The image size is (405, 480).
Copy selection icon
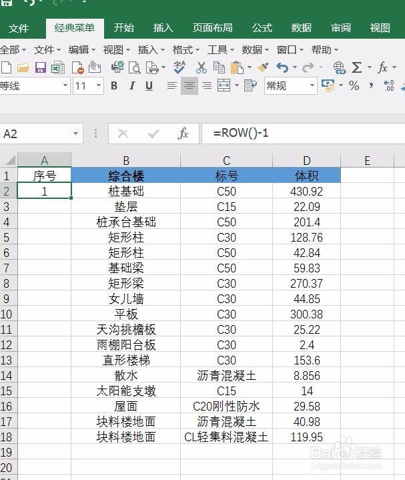219,67
